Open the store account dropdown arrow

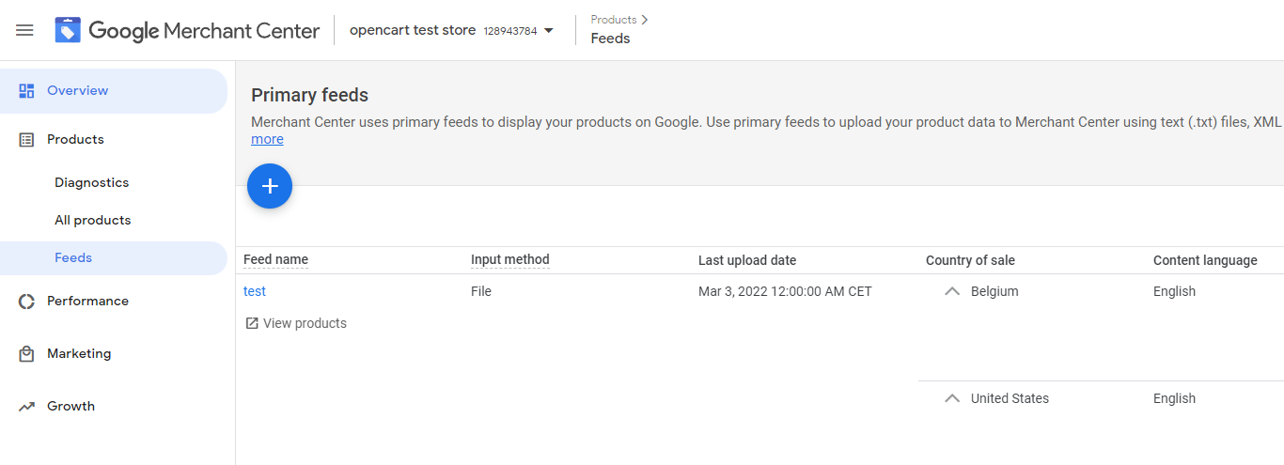click(549, 30)
